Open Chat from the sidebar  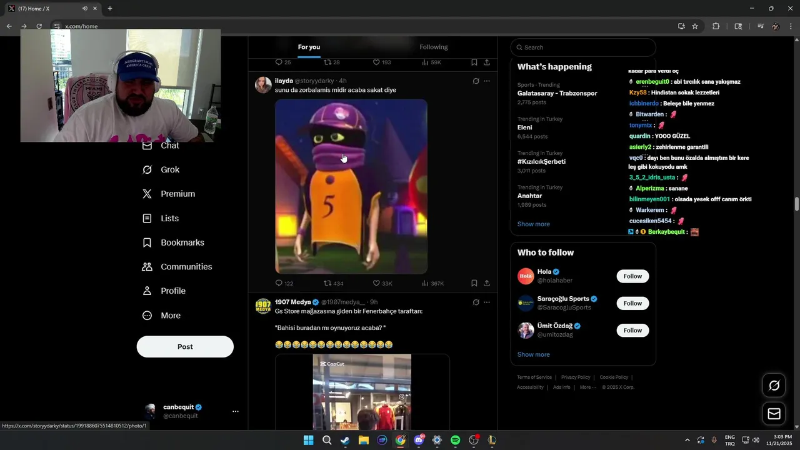[161, 146]
